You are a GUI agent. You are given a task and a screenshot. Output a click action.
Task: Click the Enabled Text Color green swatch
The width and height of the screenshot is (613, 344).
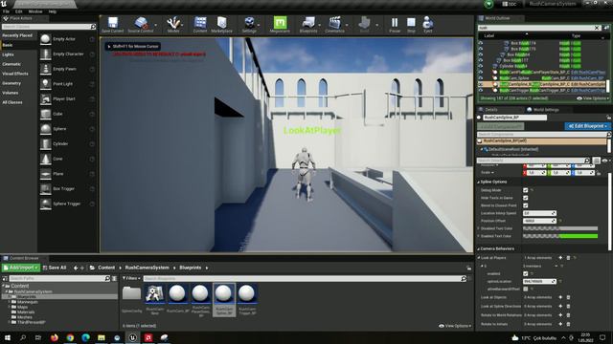560,236
